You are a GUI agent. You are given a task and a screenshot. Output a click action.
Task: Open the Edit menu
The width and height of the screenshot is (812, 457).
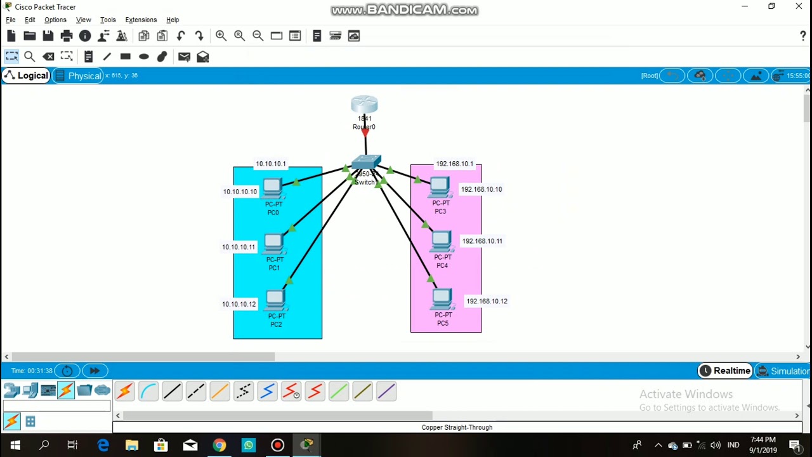pos(30,20)
